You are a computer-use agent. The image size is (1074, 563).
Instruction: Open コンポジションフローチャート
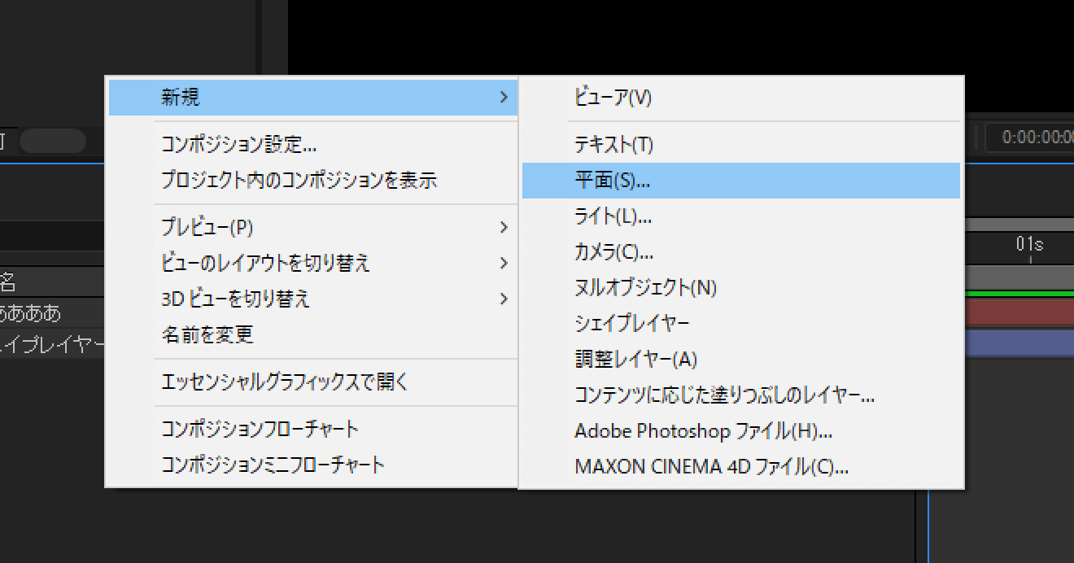[x=313, y=429]
